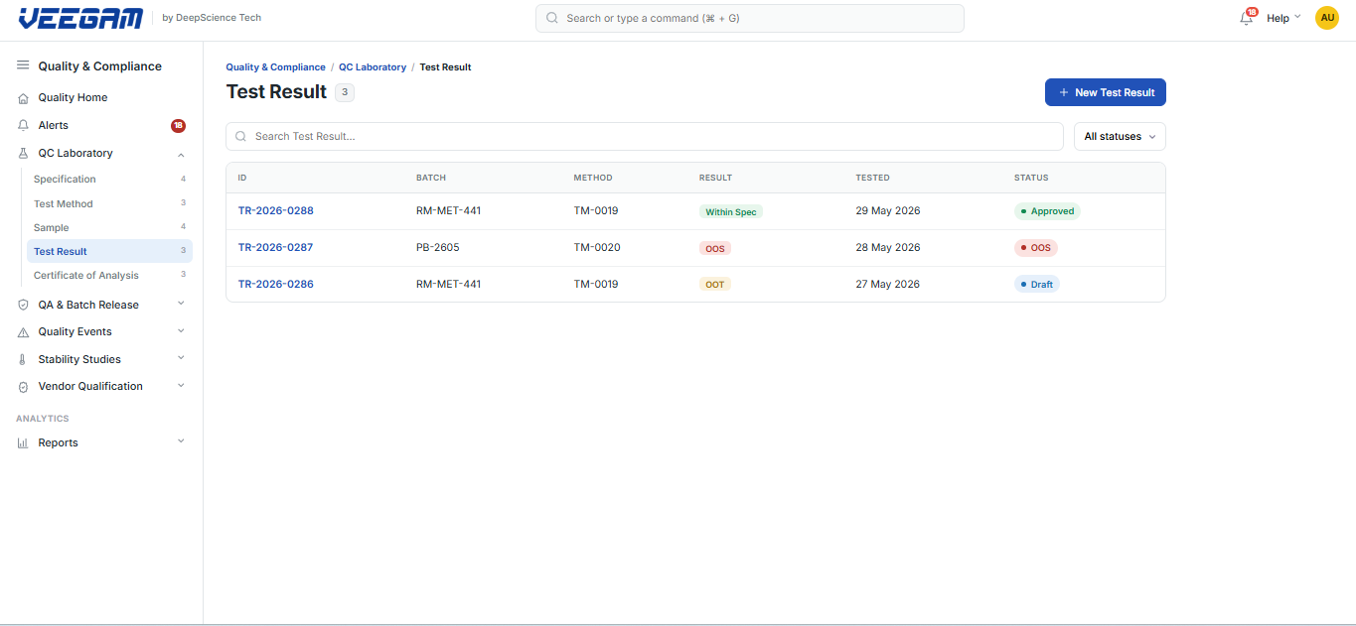Open the Alerts menu item
This screenshot has height=626, width=1356.
[54, 126]
